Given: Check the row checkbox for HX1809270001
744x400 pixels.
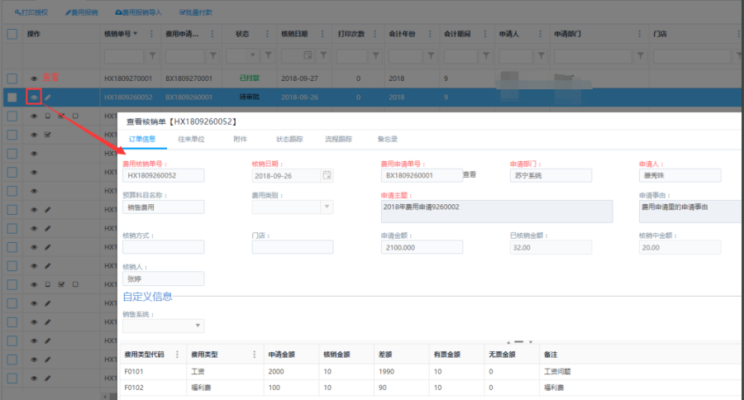Looking at the screenshot, I should click(x=12, y=79).
